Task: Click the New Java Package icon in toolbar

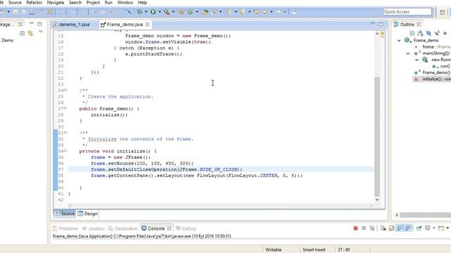Action: click(x=182, y=12)
